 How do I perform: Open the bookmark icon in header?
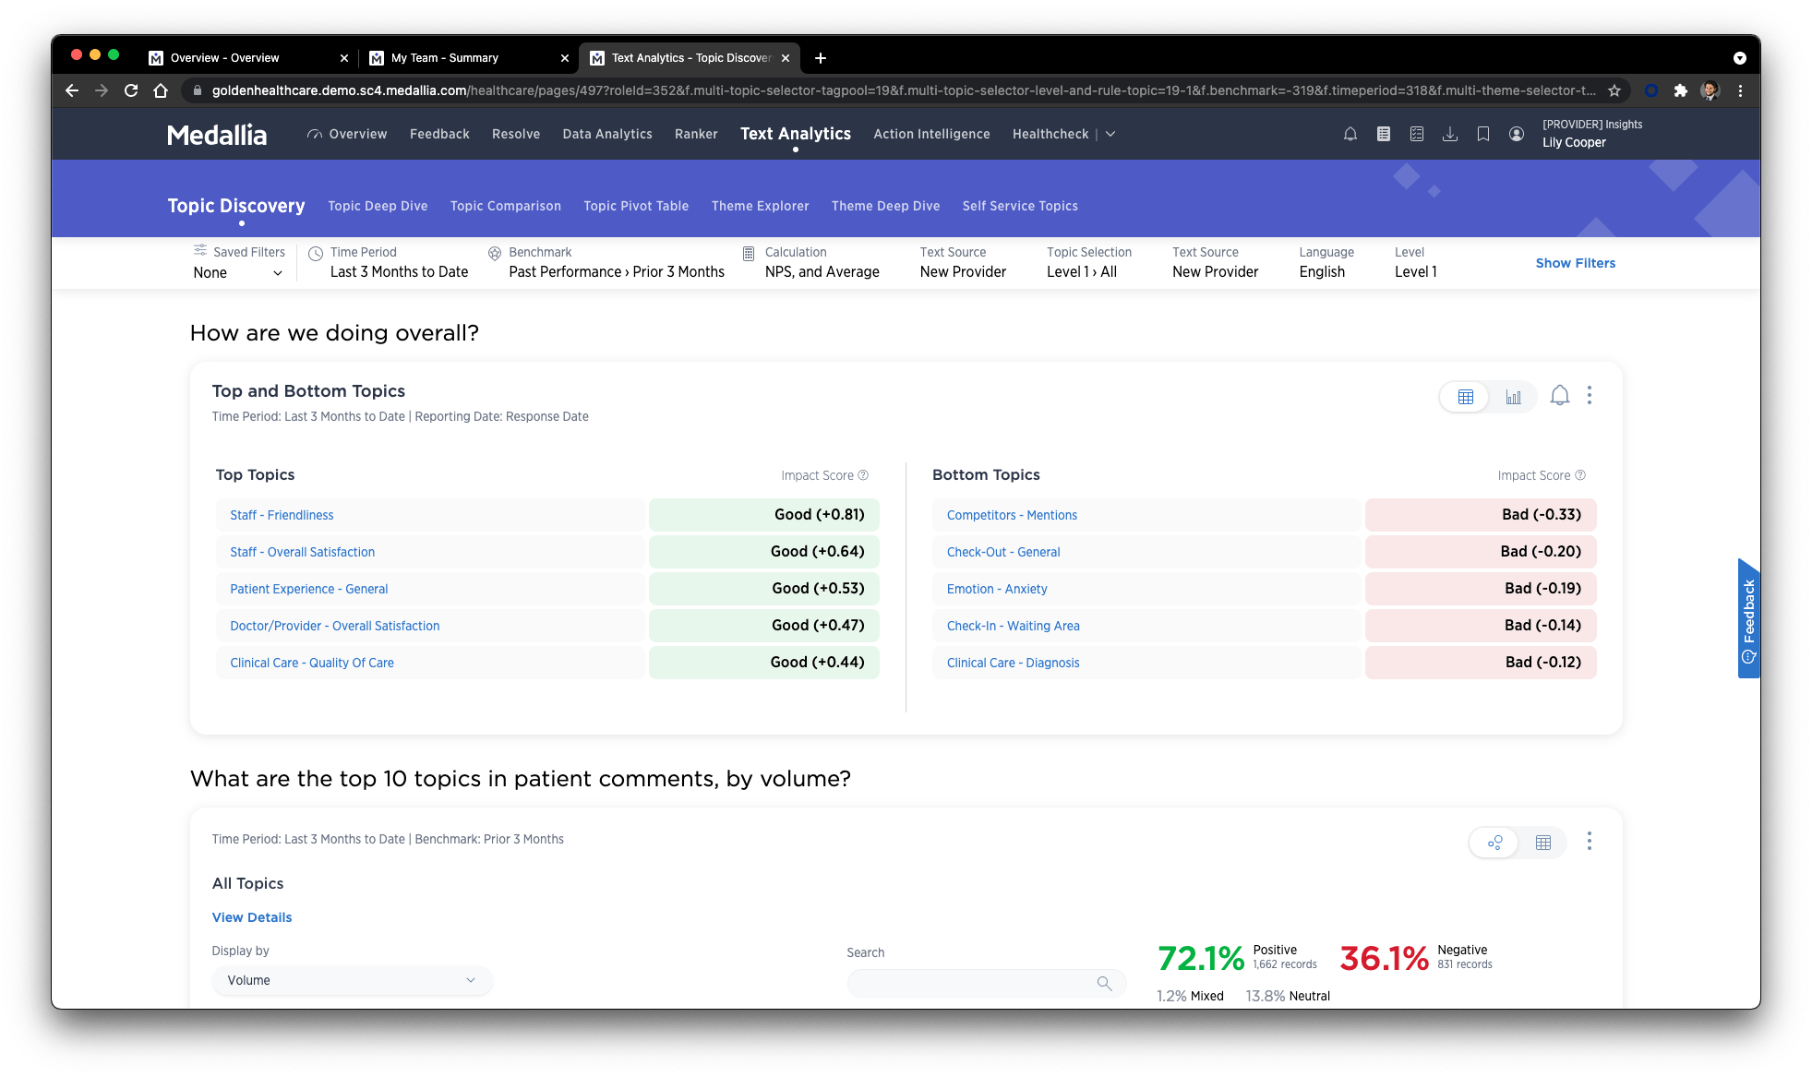point(1482,134)
